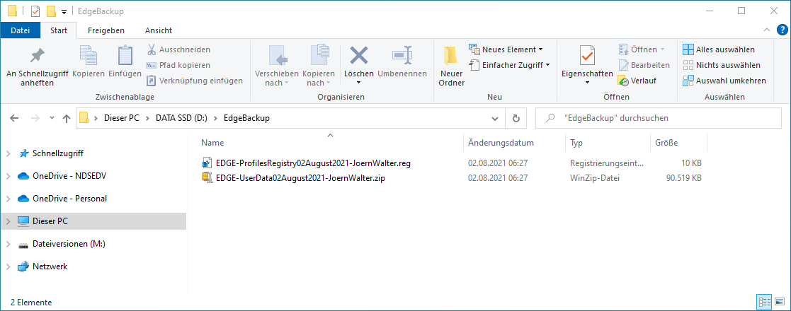Expand the Schnellzugriff tree node
This screenshot has height=311, width=791.
[x=8, y=153]
